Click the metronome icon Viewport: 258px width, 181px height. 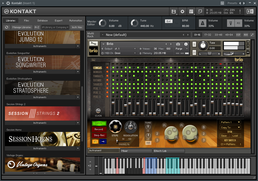click(x=202, y=23)
